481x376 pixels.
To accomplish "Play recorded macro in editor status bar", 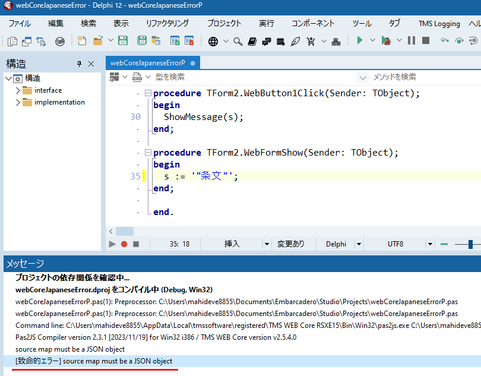I will 112,244.
